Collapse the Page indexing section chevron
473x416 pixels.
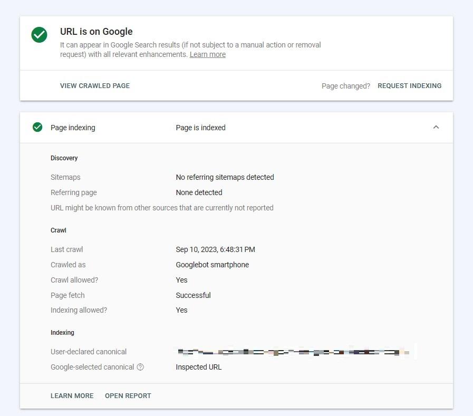pos(436,127)
